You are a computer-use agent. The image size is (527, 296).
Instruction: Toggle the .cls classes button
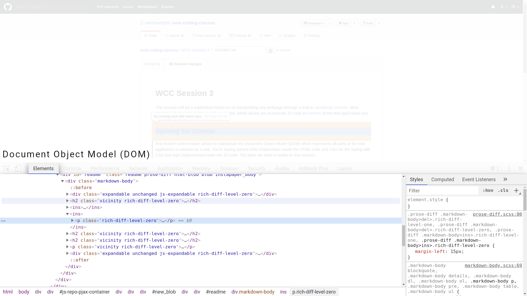503,190
